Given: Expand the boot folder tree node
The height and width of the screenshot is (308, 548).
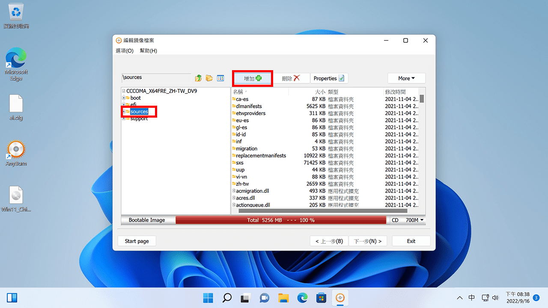Looking at the screenshot, I should 124,98.
